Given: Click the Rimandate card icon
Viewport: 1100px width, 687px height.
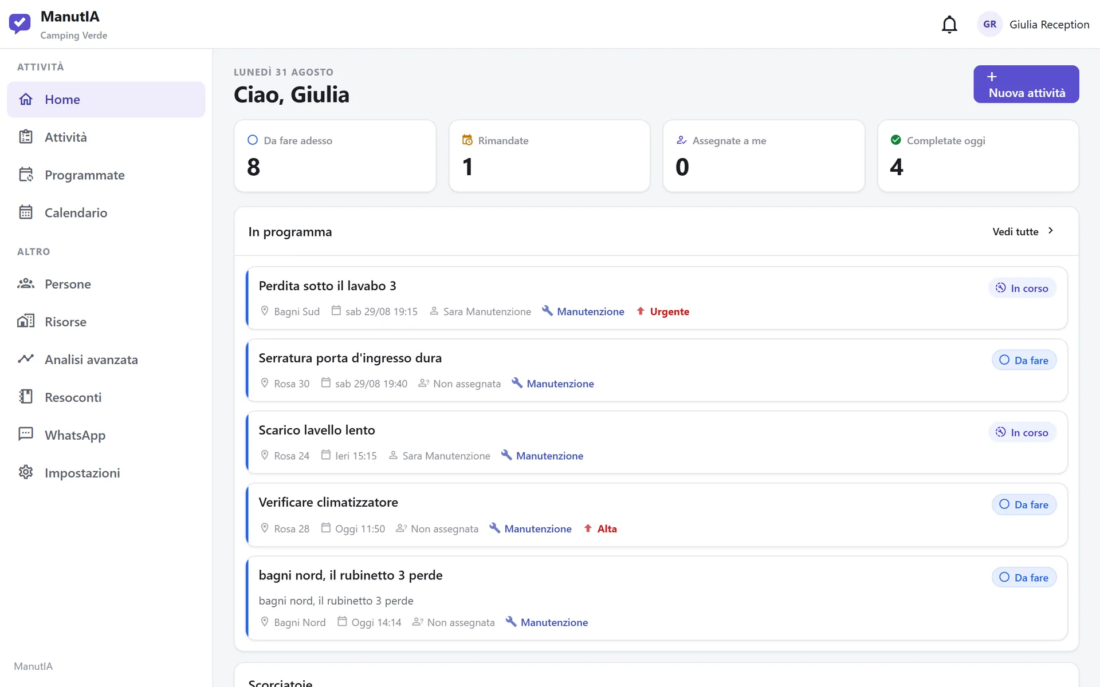Looking at the screenshot, I should coord(467,140).
